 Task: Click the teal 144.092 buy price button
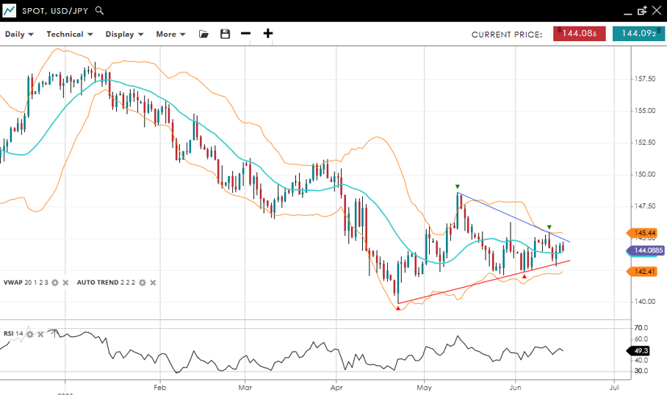click(x=638, y=34)
